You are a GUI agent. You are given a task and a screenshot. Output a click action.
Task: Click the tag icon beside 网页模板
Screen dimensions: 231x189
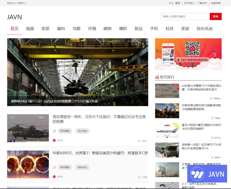coord(54,131)
